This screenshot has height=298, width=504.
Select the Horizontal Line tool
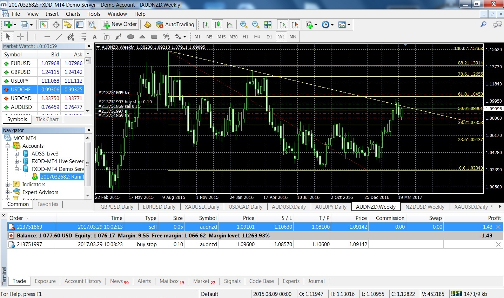tap(47, 36)
